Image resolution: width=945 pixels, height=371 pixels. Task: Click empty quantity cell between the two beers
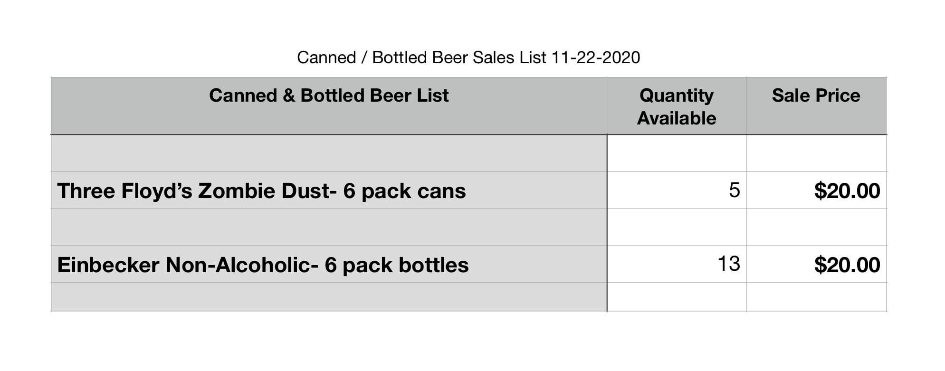pos(677,227)
